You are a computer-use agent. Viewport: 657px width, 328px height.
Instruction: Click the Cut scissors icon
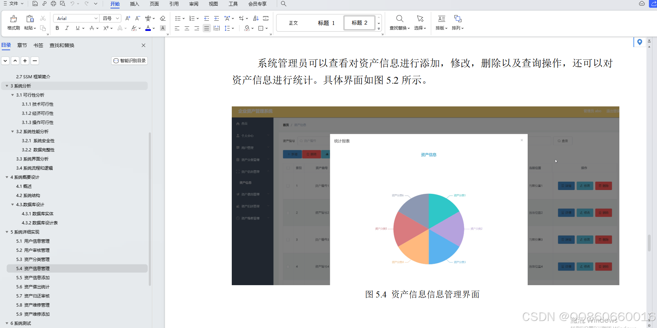[x=43, y=18]
